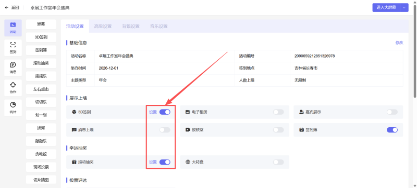This screenshot has width=417, height=188.
Task: Turn off the 滚动抽奖 switch
Action: (x=165, y=162)
